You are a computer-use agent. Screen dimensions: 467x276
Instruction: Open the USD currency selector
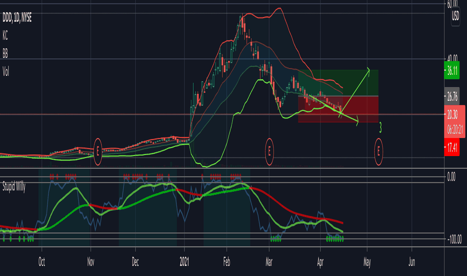coord(455,16)
